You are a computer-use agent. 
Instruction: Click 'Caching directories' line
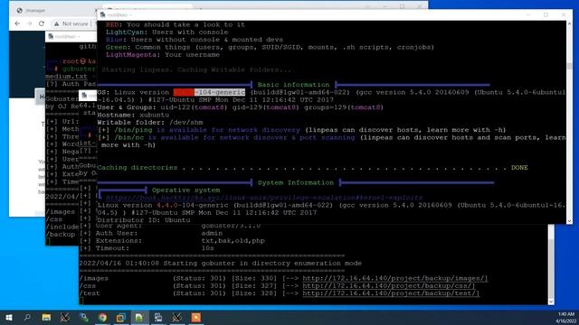tap(312, 168)
